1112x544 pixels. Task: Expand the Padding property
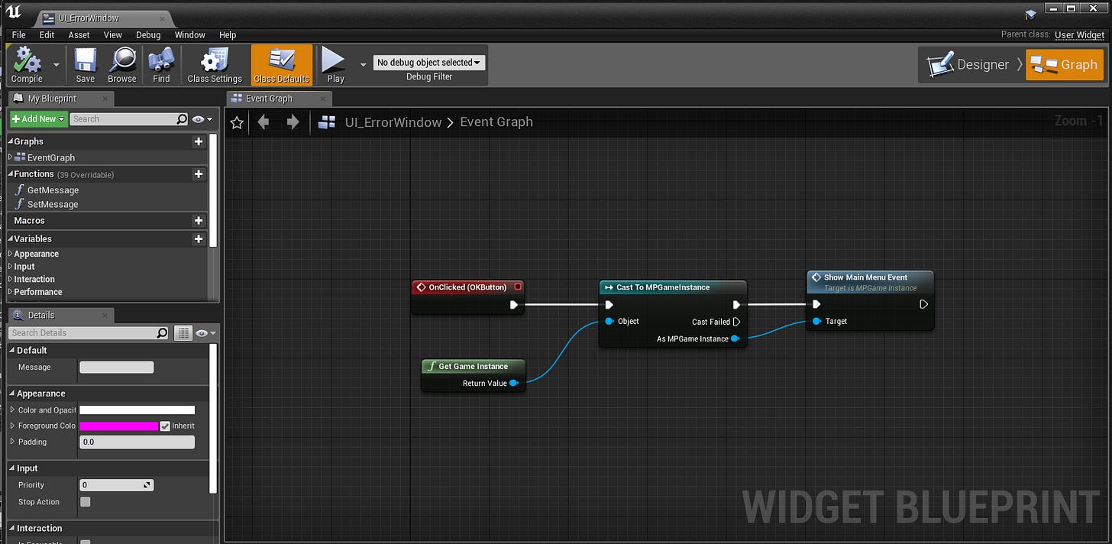click(x=11, y=442)
